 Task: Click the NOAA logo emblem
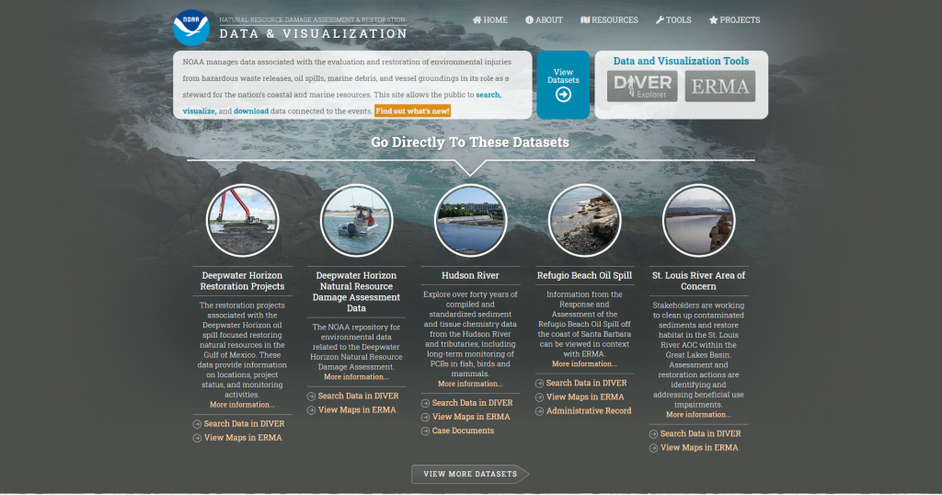tap(191, 28)
